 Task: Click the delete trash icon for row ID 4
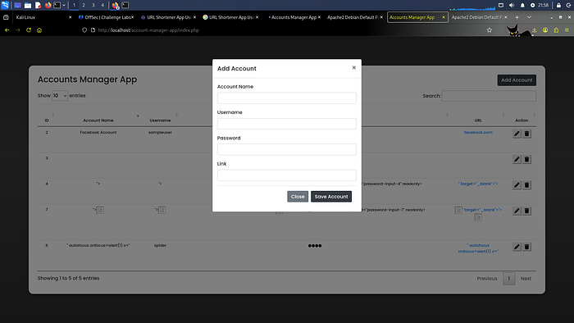tap(526, 185)
